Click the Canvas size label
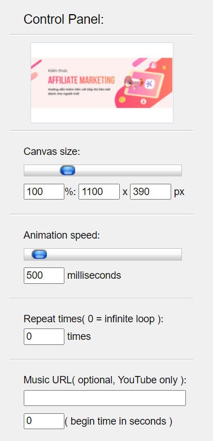The height and width of the screenshot is (441, 213). pyautogui.click(x=52, y=152)
